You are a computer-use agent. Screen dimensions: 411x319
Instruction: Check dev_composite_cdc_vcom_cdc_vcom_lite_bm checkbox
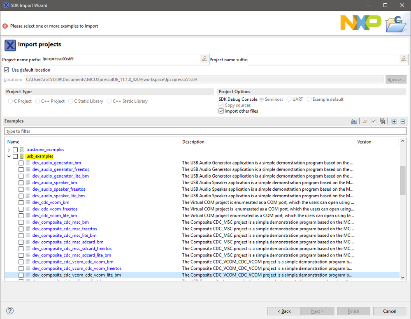point(21,275)
